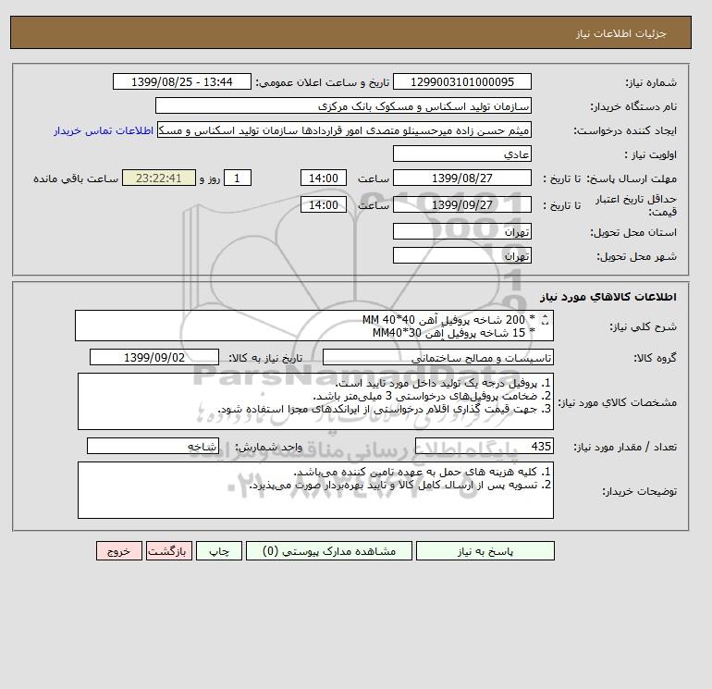Click buyer organization name field
Viewport: 712px width, 689px height.
tap(343, 105)
